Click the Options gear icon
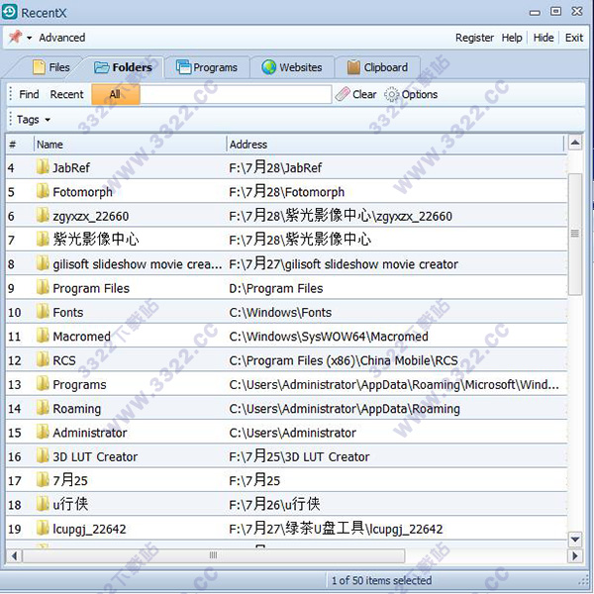Image resolution: width=594 pixels, height=594 pixels. (391, 94)
